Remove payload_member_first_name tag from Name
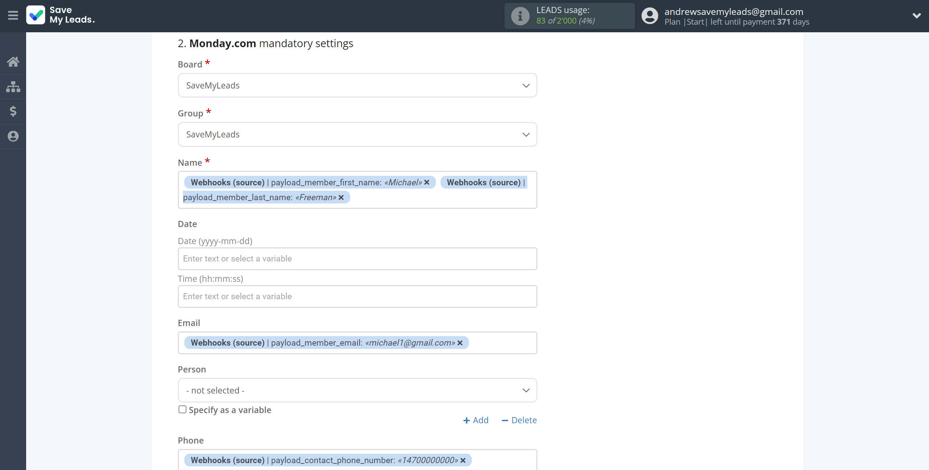The width and height of the screenshot is (929, 470). tap(427, 182)
